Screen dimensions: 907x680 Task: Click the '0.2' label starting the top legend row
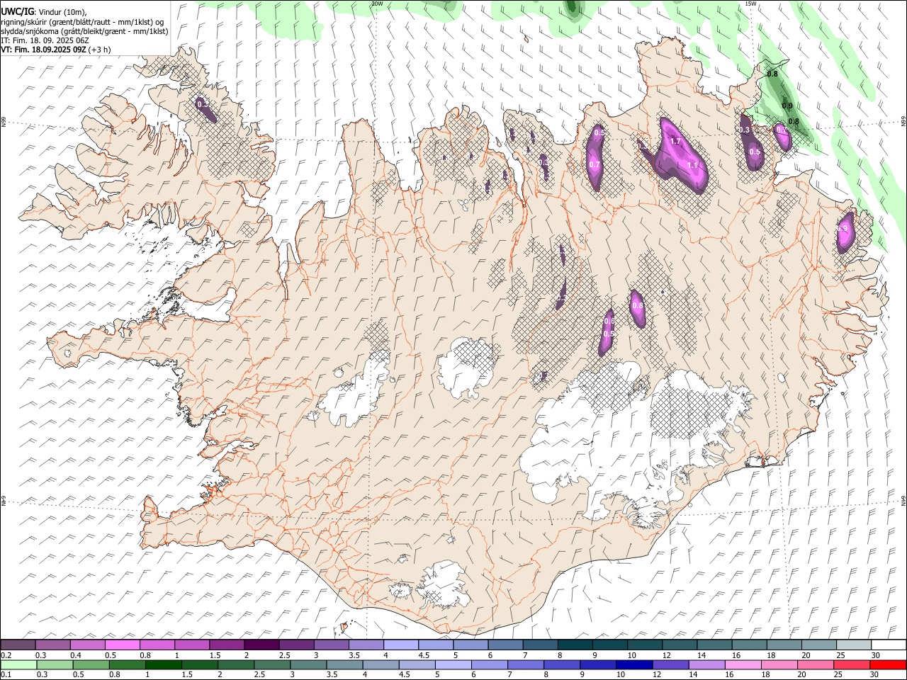pos(6,655)
